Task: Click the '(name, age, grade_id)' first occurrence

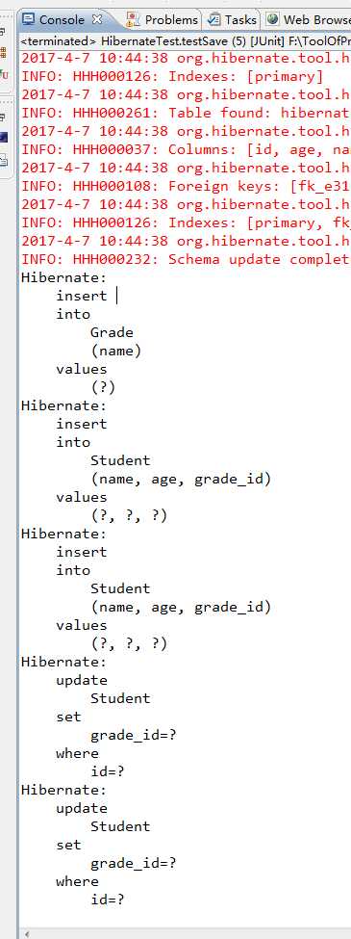Action: [x=181, y=479]
